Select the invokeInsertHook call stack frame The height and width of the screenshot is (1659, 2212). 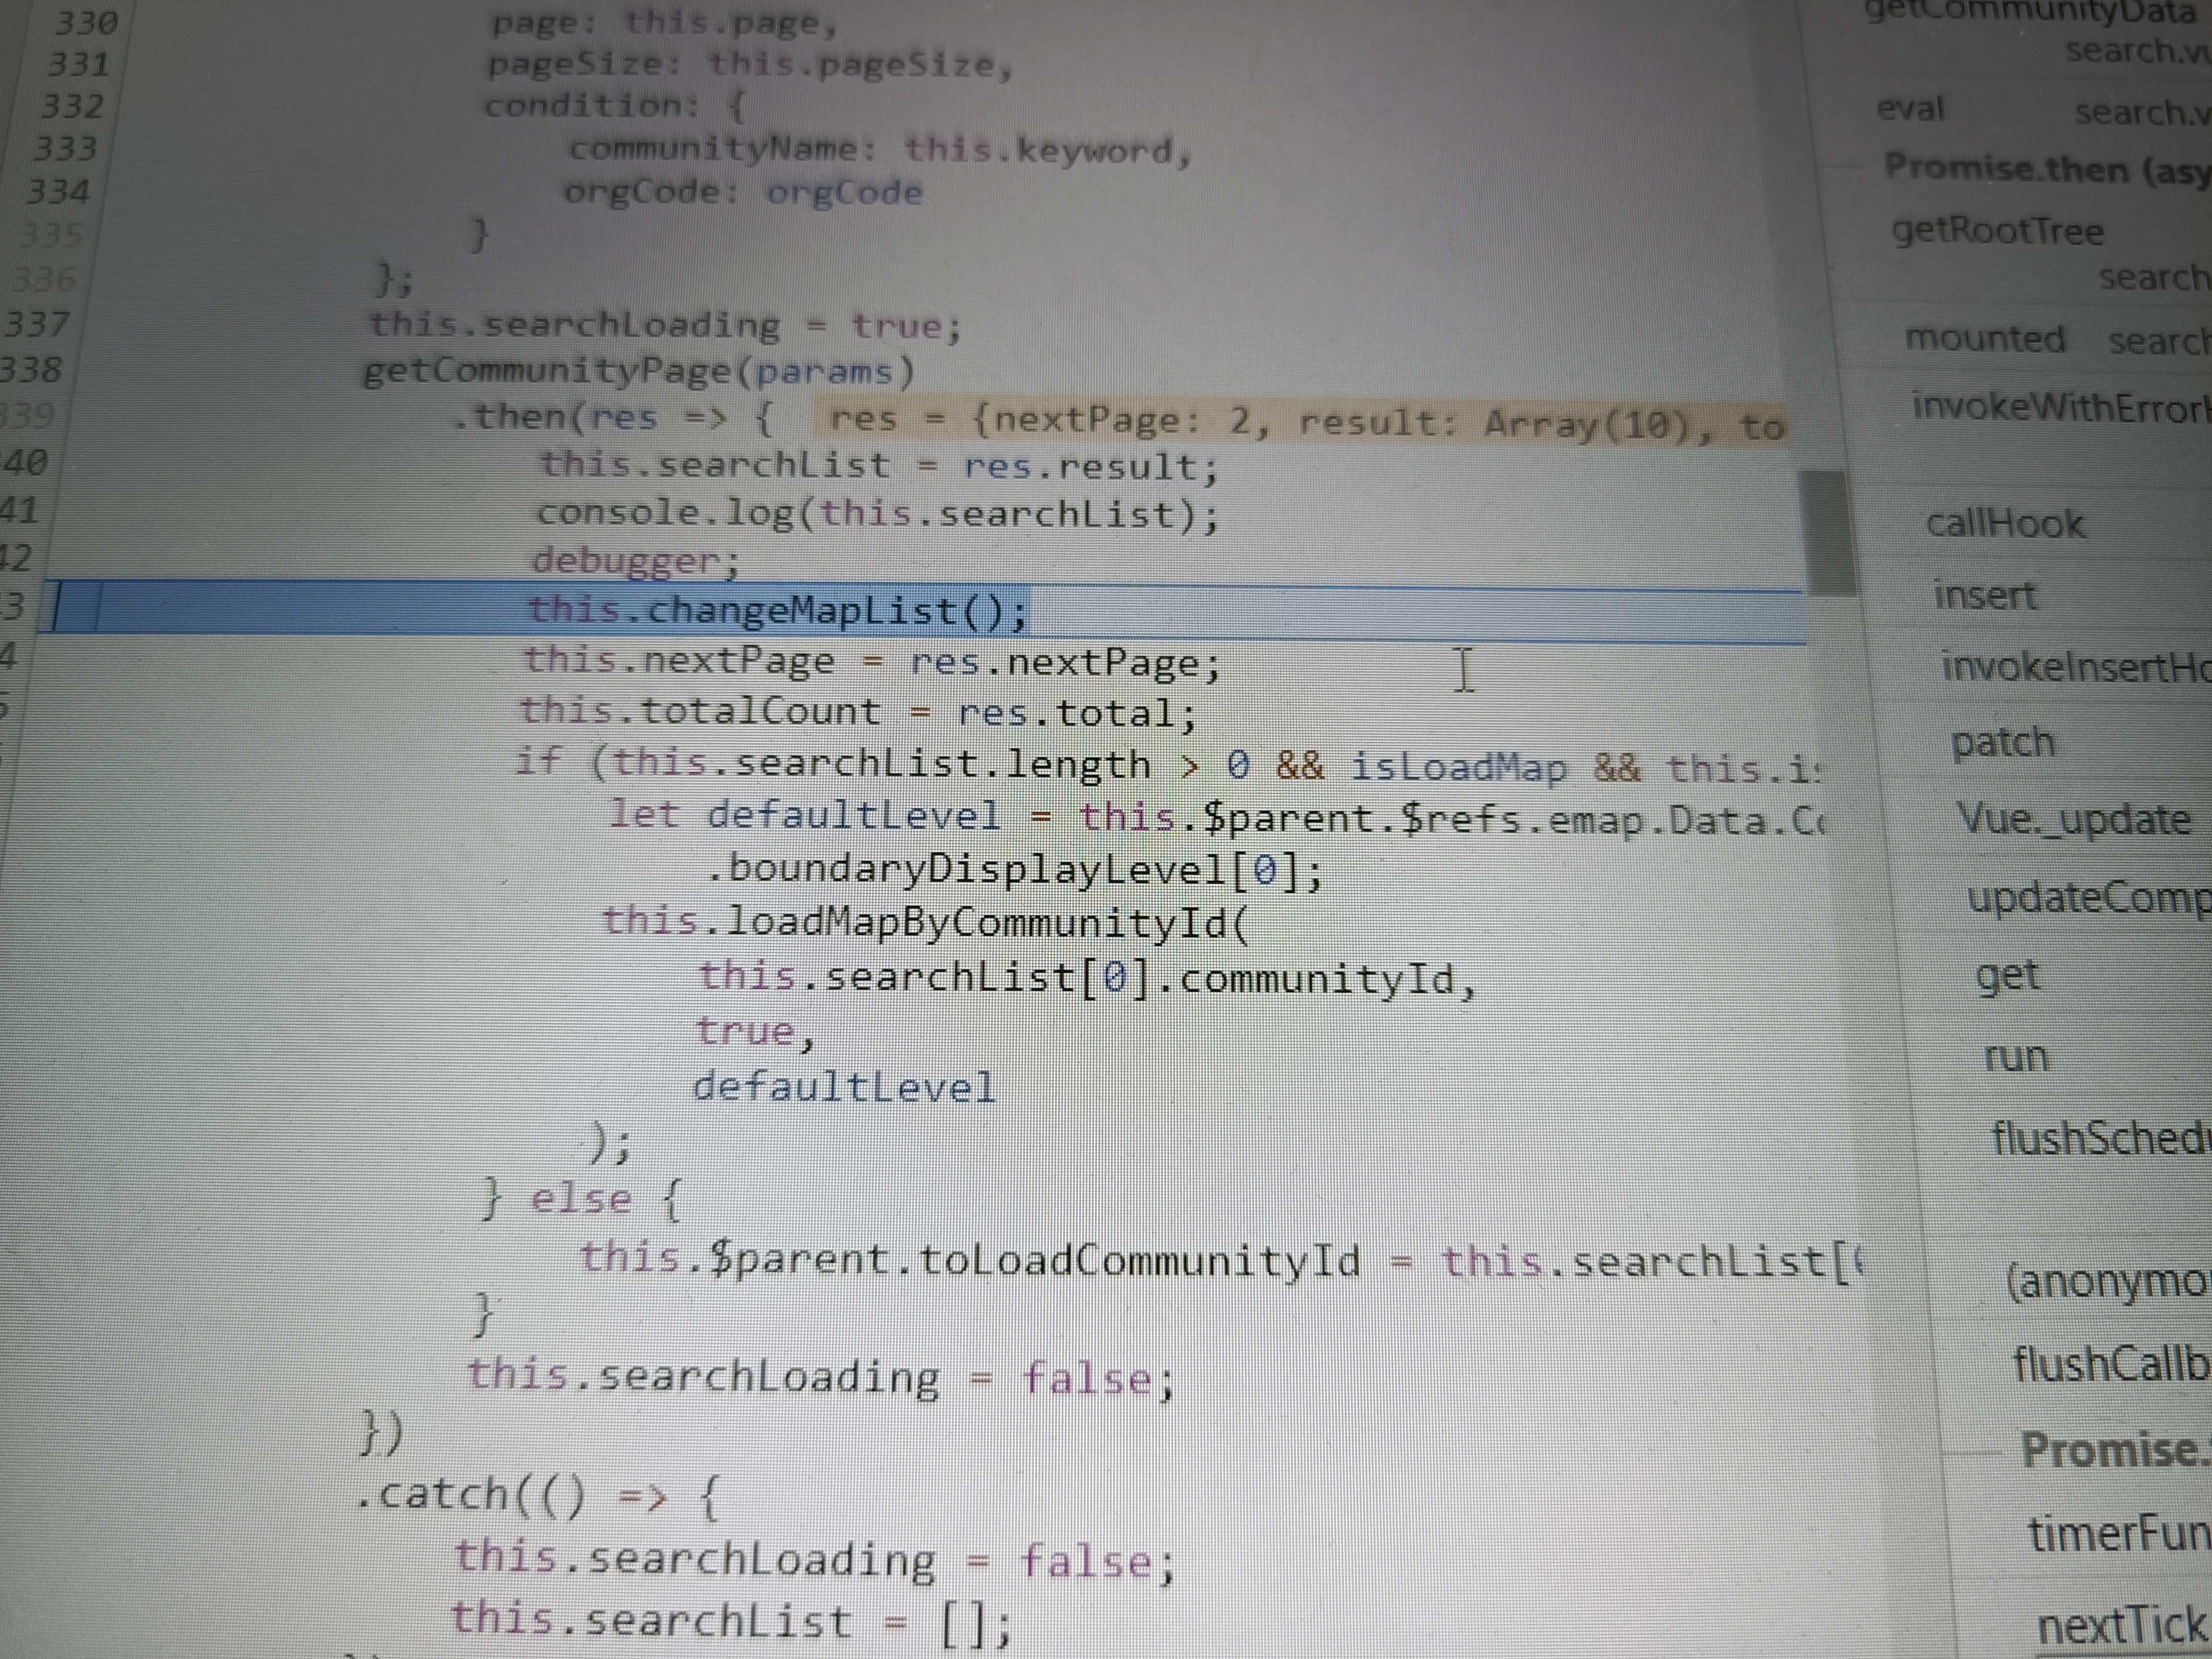(2076, 666)
